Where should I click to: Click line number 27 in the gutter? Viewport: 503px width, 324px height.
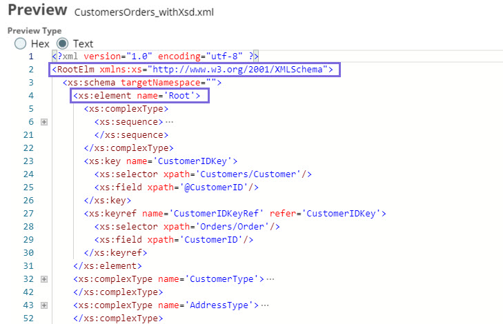coord(28,213)
